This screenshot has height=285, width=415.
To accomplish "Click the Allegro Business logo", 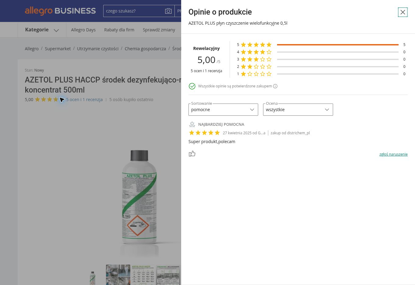I will pyautogui.click(x=60, y=11).
